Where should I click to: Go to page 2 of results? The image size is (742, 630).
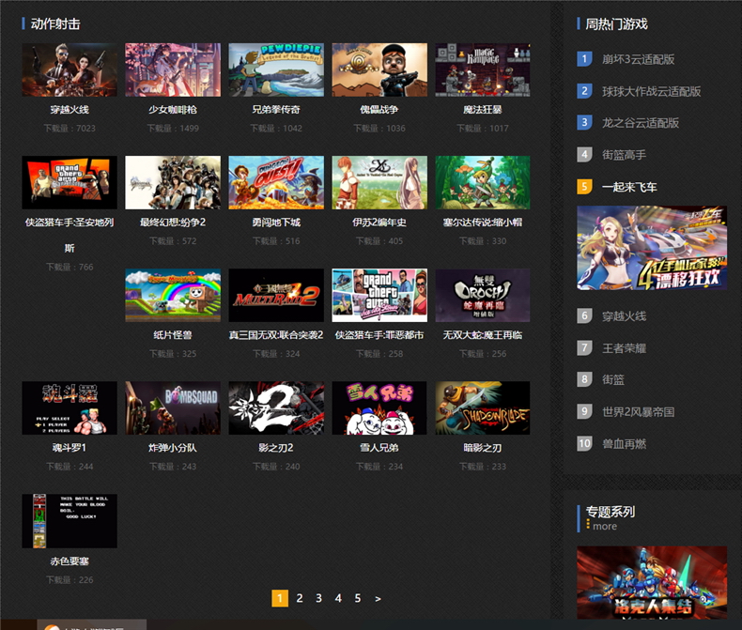coord(300,598)
